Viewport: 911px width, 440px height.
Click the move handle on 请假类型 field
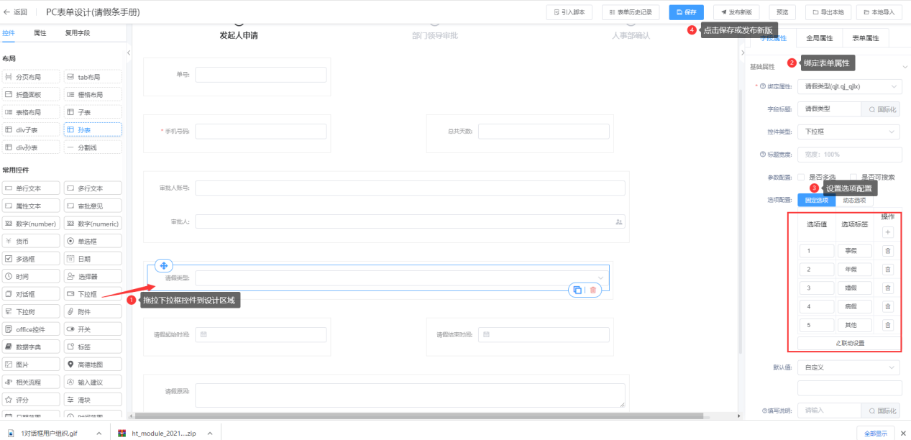click(163, 266)
